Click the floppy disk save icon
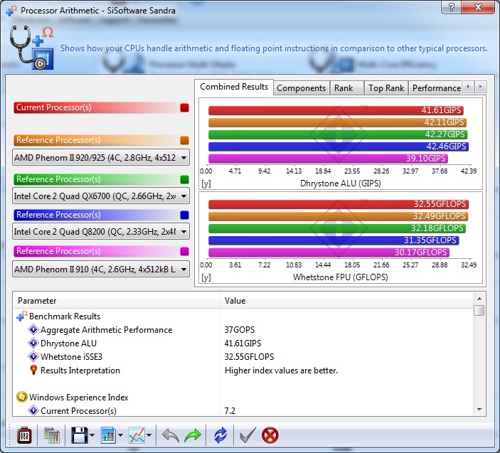Viewport: 500px width, 453px height. tap(79, 435)
